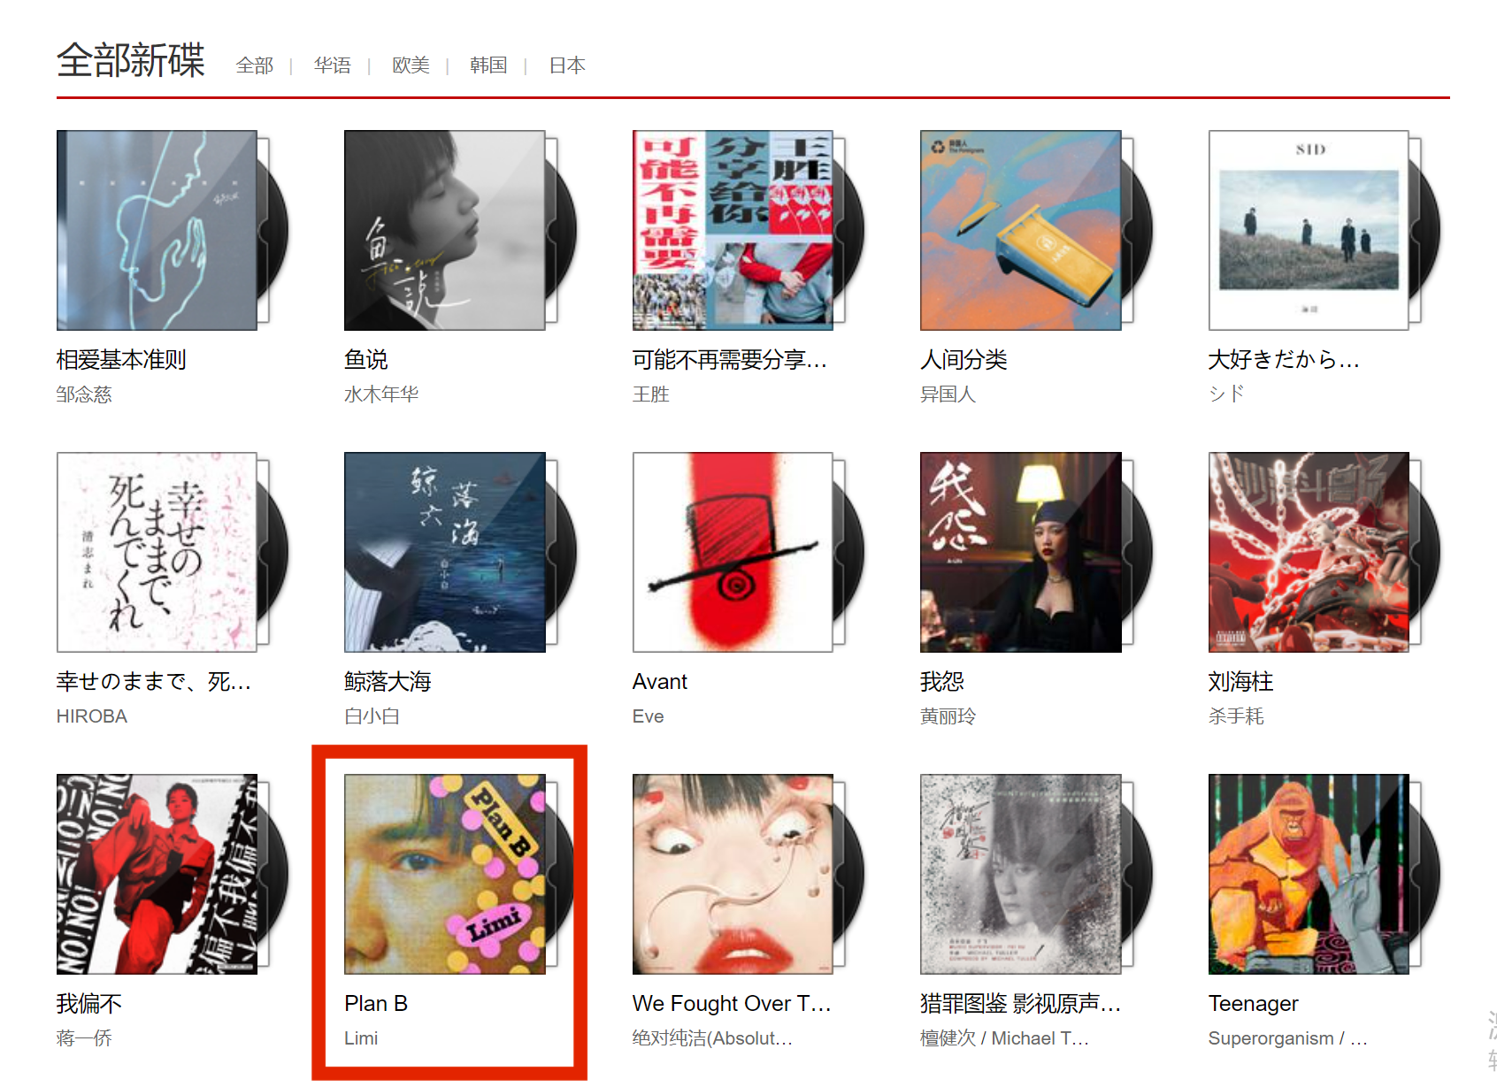Click the 我偏不 album title
Image resolution: width=1497 pixels, height=1087 pixels.
click(x=89, y=1004)
